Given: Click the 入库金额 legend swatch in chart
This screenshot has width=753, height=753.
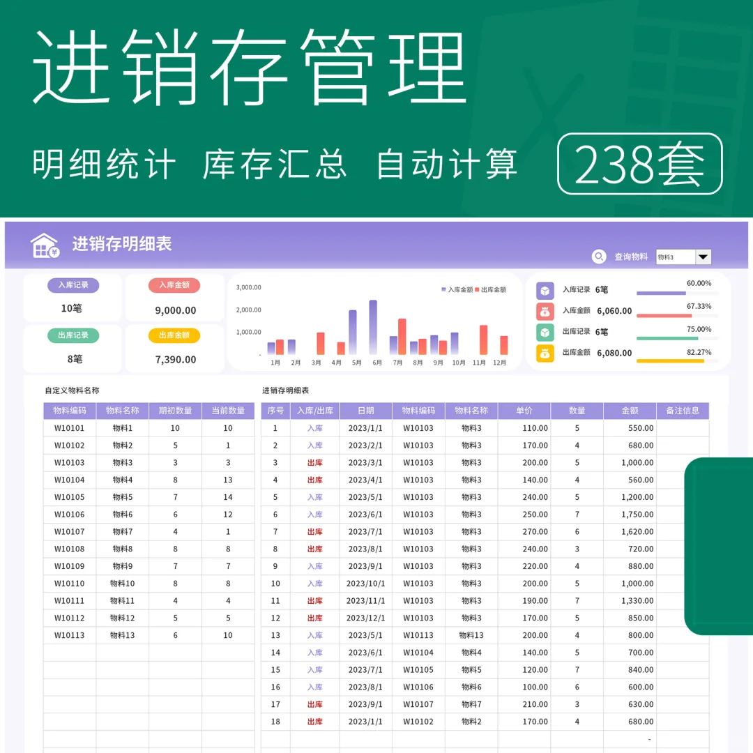Looking at the screenshot, I should 443,289.
